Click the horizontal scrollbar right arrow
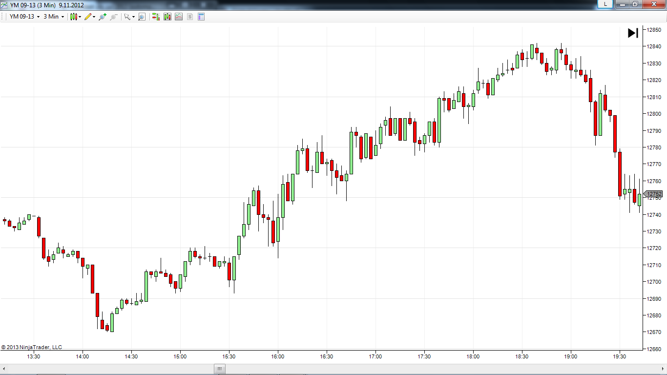 point(664,369)
